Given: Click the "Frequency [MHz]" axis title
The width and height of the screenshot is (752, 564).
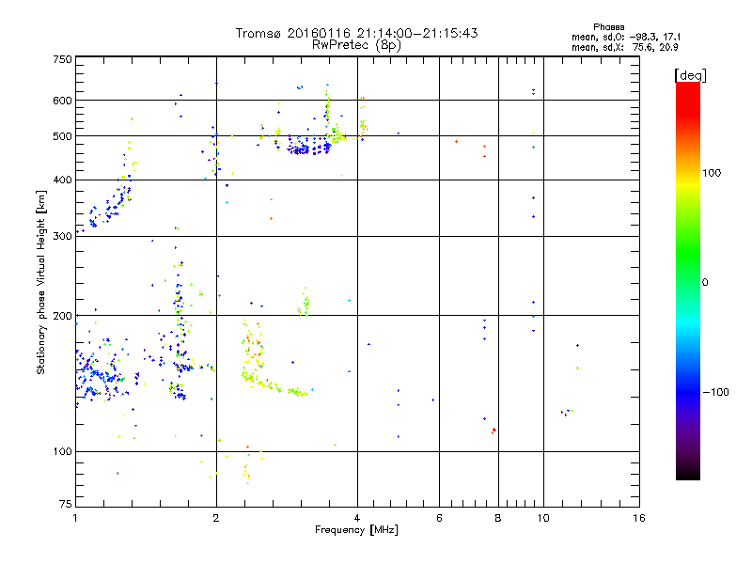Looking at the screenshot, I should [x=356, y=530].
